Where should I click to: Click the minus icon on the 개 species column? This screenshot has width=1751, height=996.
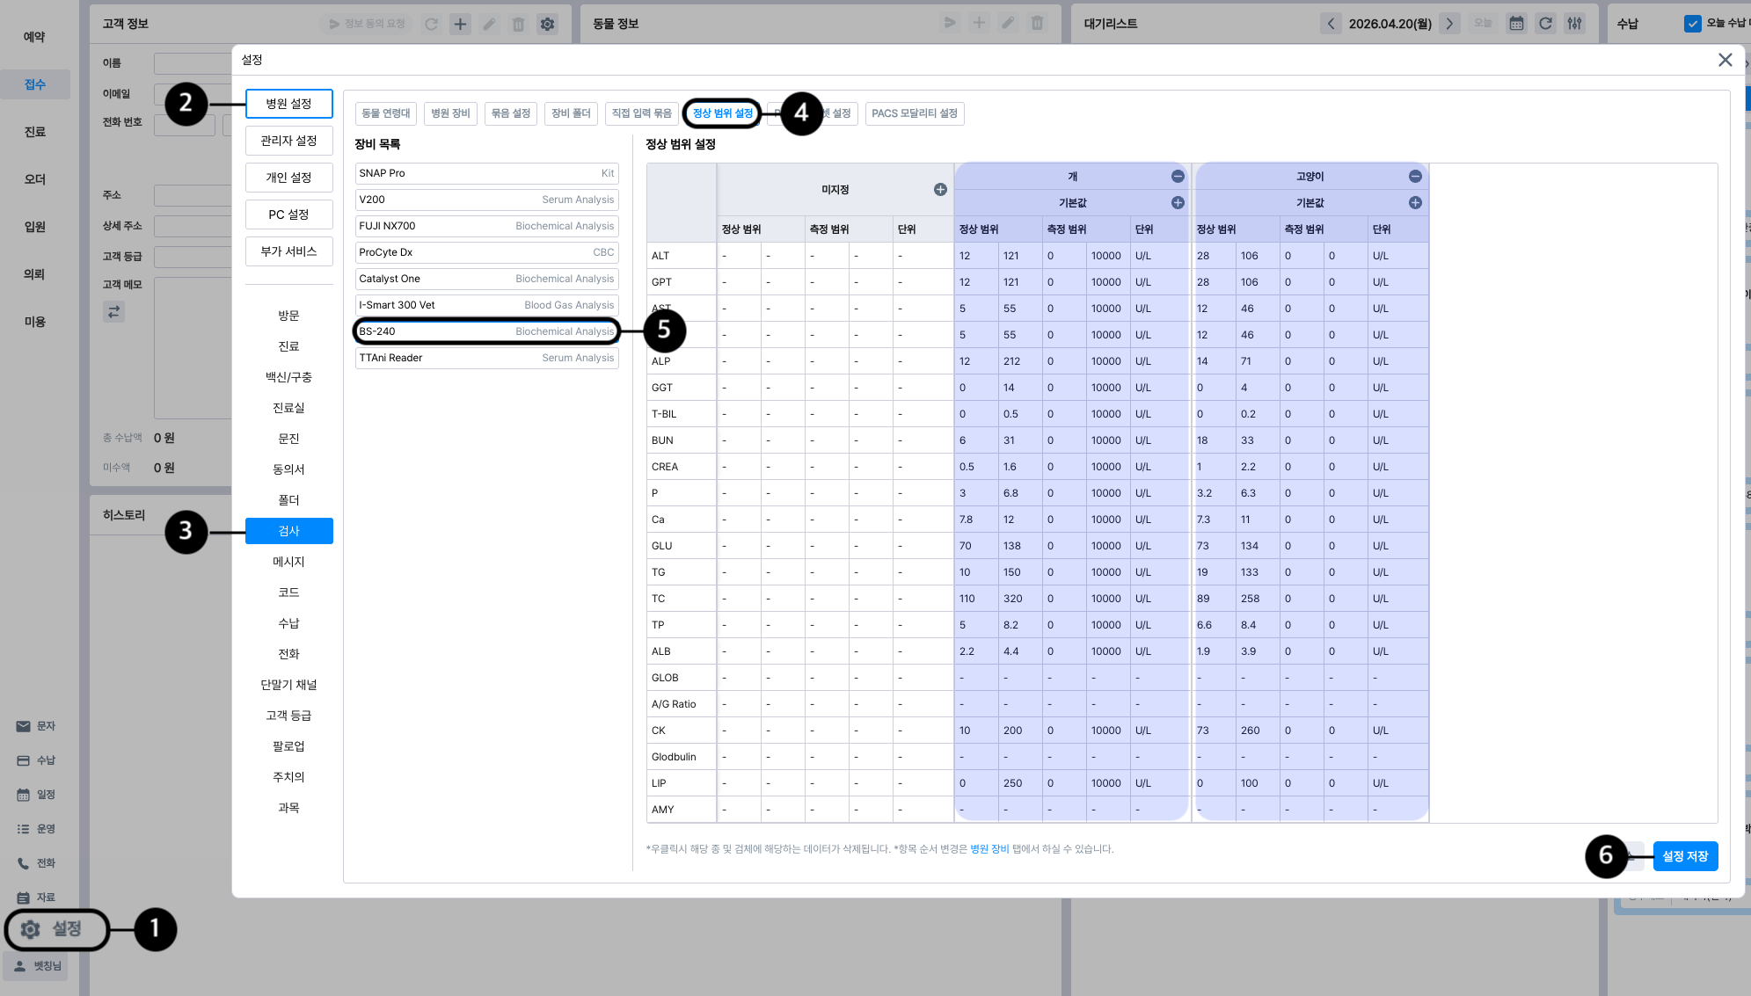click(x=1178, y=177)
